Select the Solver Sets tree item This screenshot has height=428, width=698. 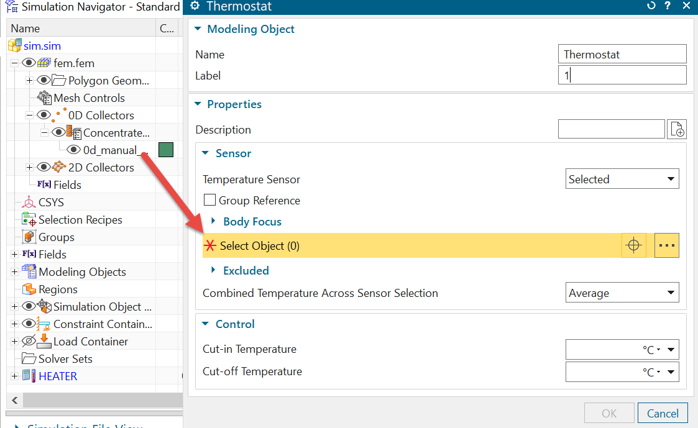65,359
